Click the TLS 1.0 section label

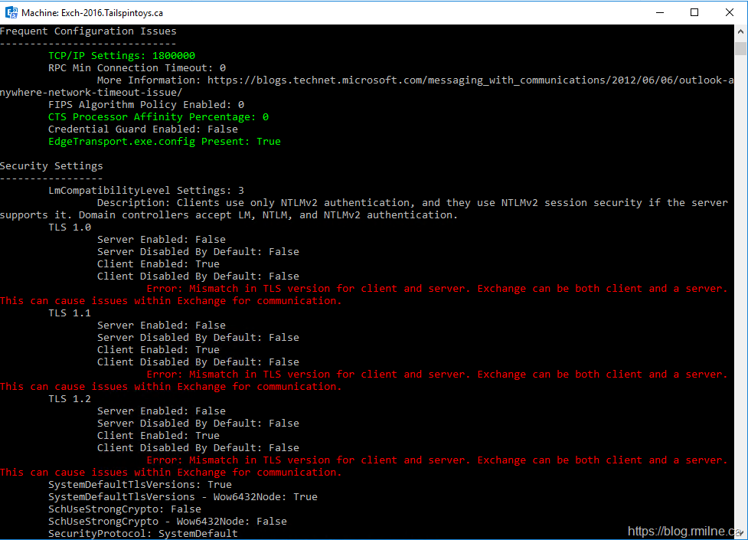[70, 227]
